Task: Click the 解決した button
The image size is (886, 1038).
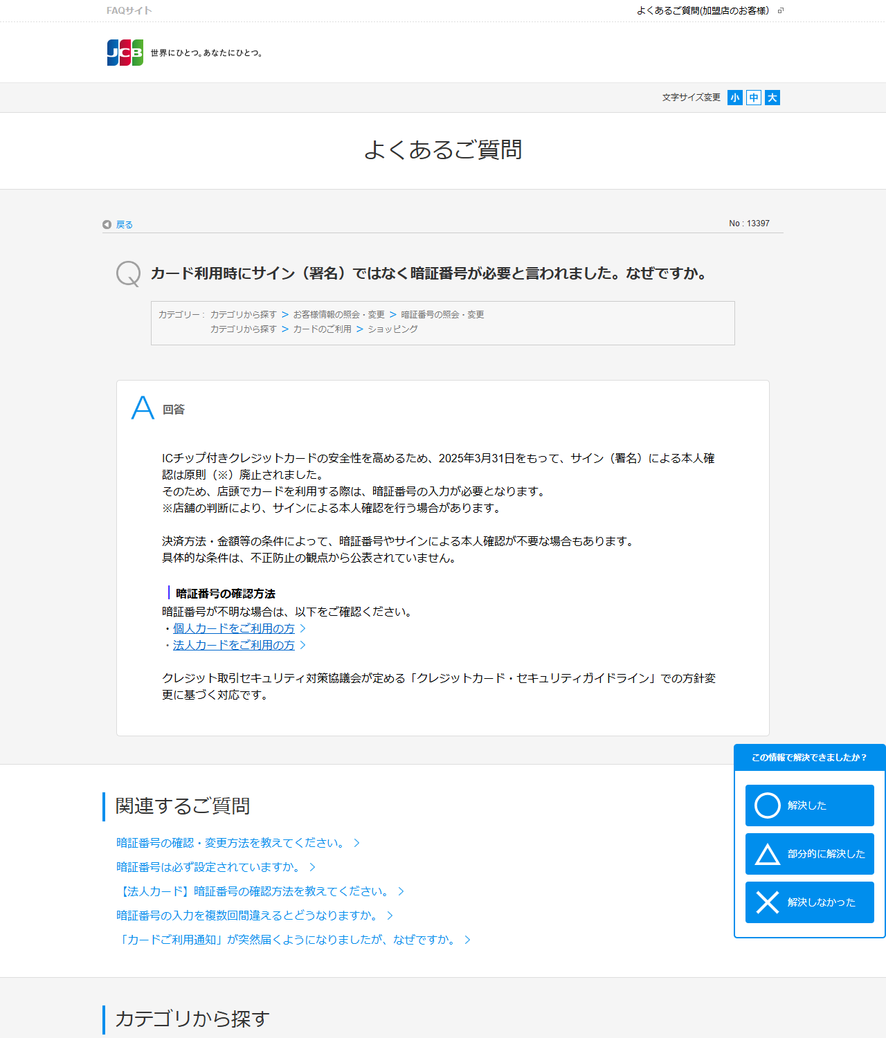Action: tap(810, 805)
